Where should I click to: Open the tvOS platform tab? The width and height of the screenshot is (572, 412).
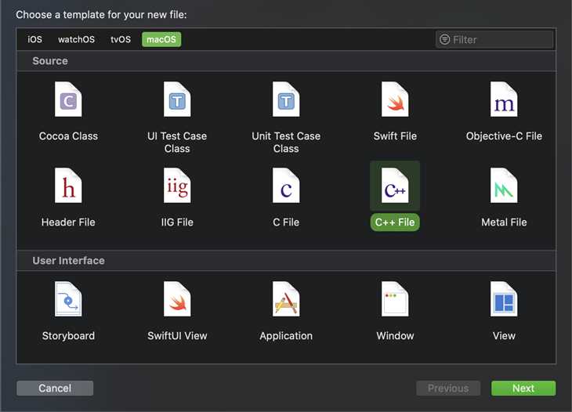121,39
